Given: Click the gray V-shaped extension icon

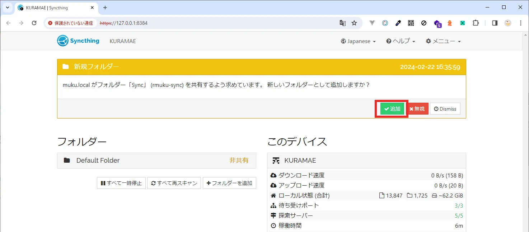Looking at the screenshot, I should 372,23.
